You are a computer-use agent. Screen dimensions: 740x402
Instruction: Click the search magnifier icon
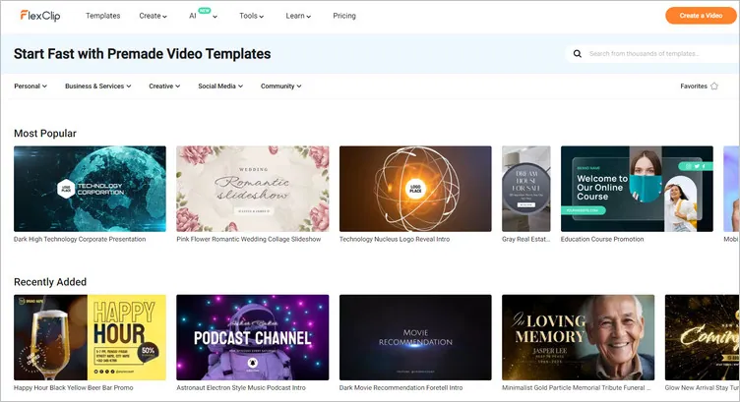pos(578,54)
